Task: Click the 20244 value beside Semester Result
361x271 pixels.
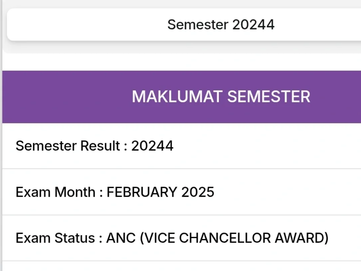Action: click(x=152, y=146)
